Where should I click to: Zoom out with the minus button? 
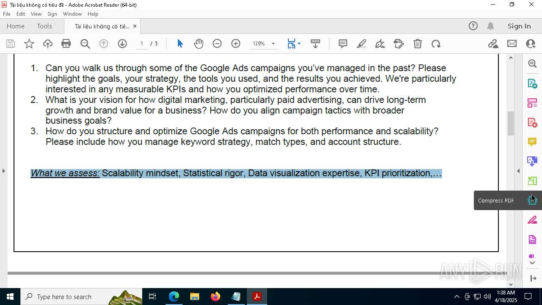(x=217, y=44)
